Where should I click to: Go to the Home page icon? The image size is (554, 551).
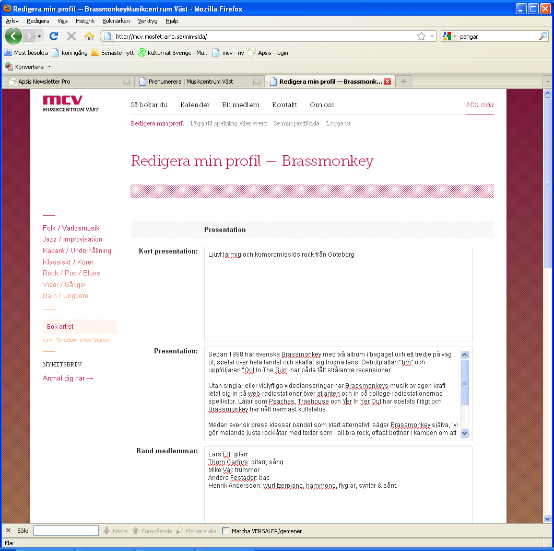point(89,36)
